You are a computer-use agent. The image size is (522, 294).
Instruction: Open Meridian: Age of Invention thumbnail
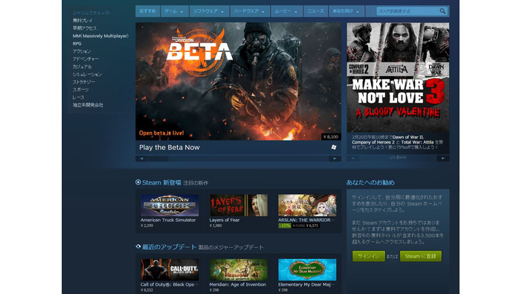[x=239, y=269]
